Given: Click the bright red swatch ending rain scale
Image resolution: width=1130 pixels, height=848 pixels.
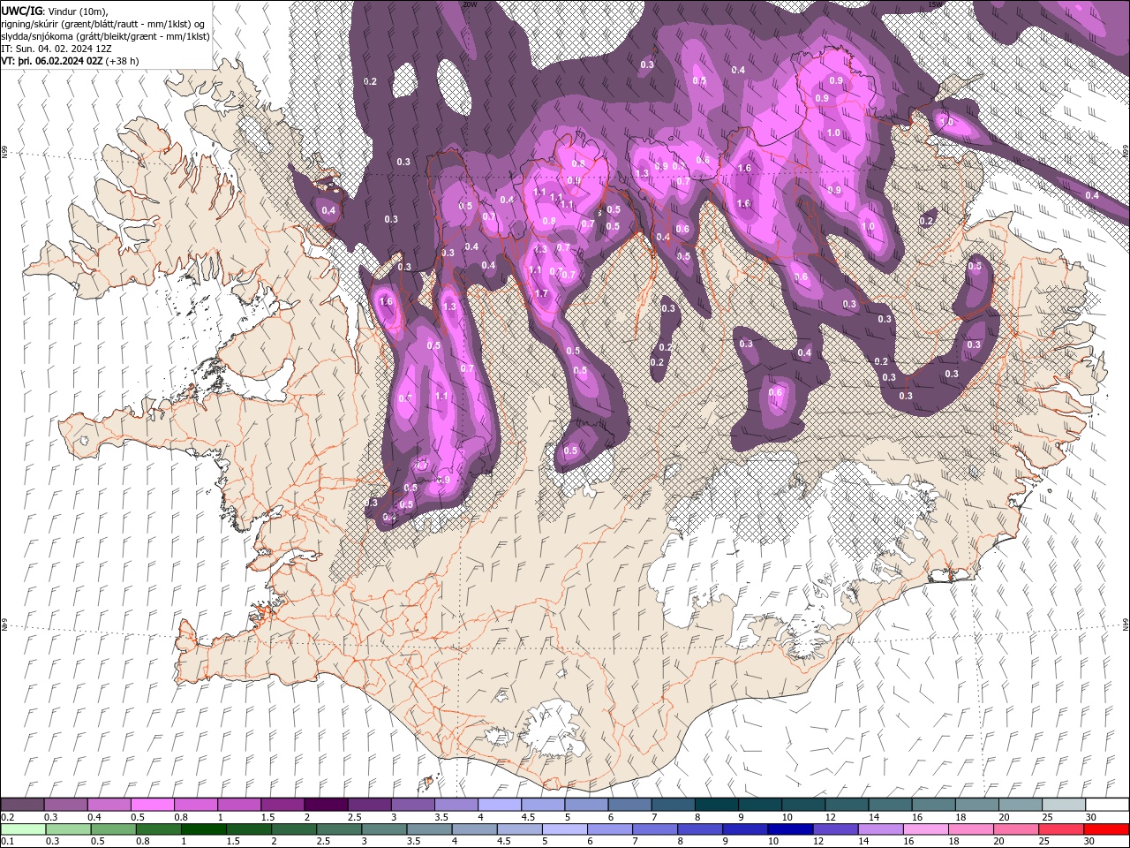Looking at the screenshot, I should pyautogui.click(x=1107, y=829).
